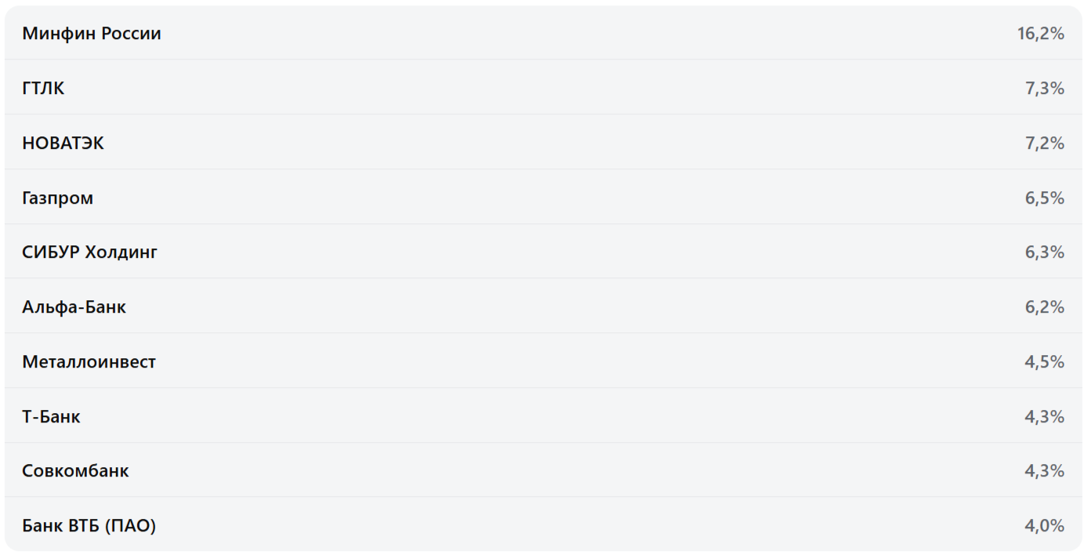Select the 6,3% СИБУР Холдинг percentage
The height and width of the screenshot is (555, 1084).
point(1044,252)
